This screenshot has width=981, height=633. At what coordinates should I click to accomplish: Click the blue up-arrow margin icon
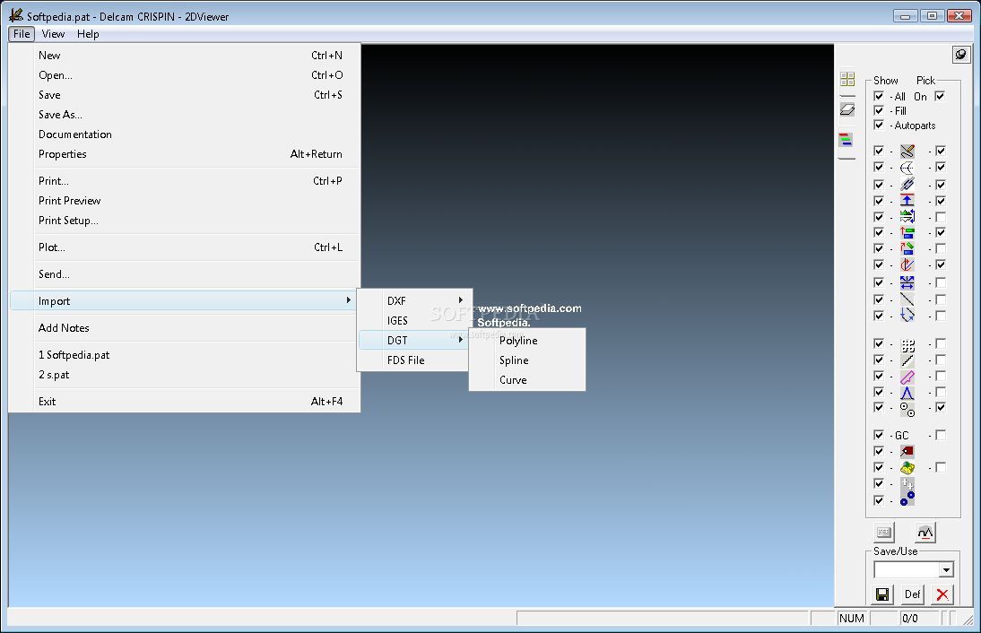[x=907, y=200]
